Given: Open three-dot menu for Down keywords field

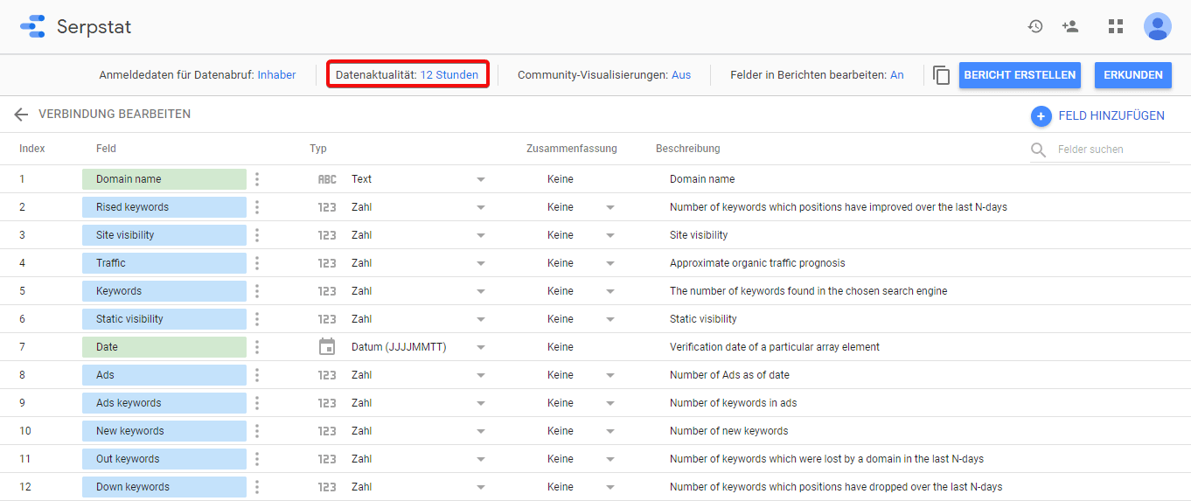Looking at the screenshot, I should [x=257, y=487].
